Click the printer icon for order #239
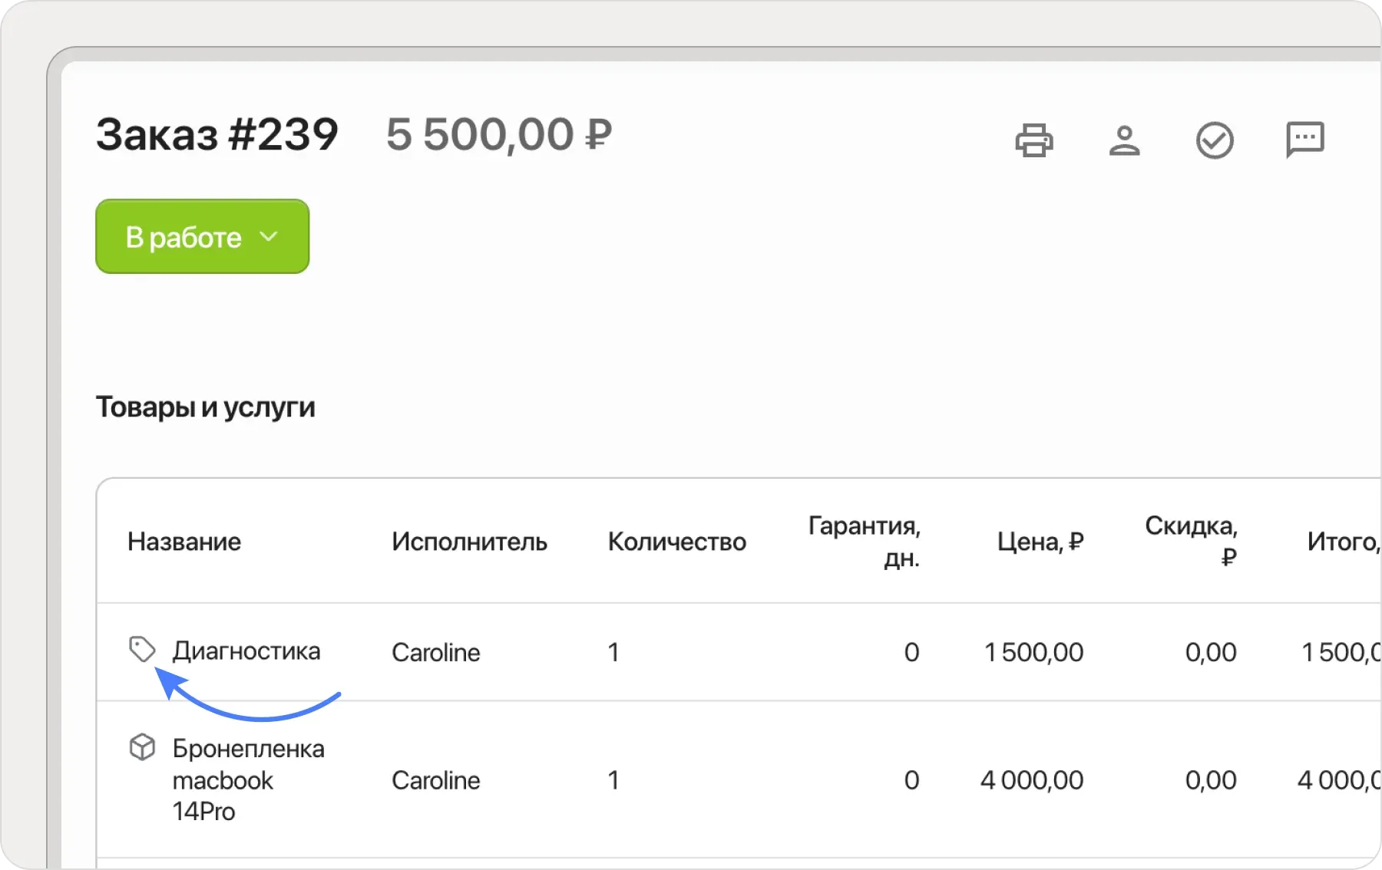1382x870 pixels. (x=1034, y=140)
